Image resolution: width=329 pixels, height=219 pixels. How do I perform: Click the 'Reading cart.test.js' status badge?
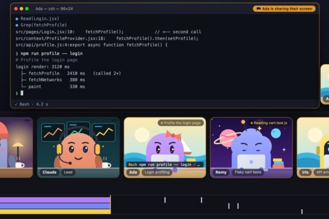click(269, 123)
